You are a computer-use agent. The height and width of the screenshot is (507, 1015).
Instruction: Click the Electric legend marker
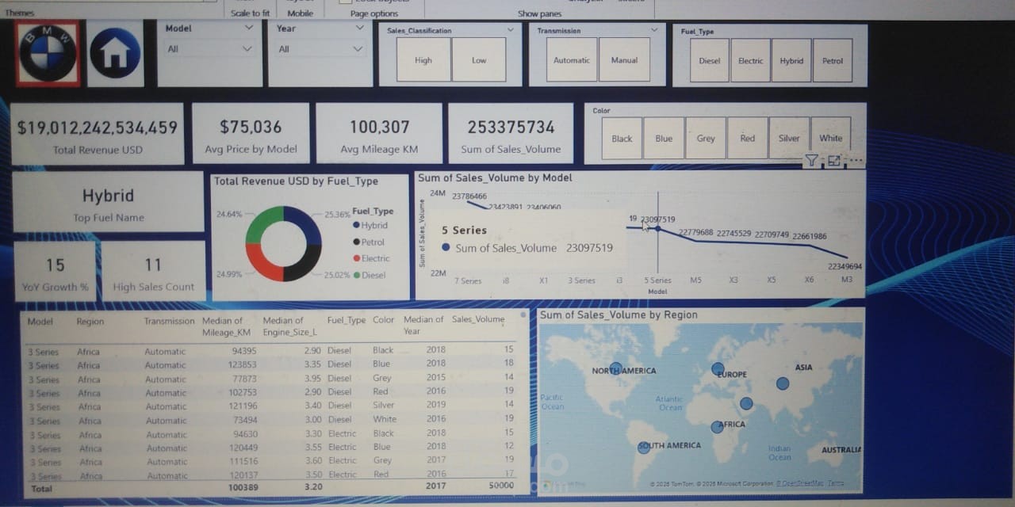(x=356, y=258)
